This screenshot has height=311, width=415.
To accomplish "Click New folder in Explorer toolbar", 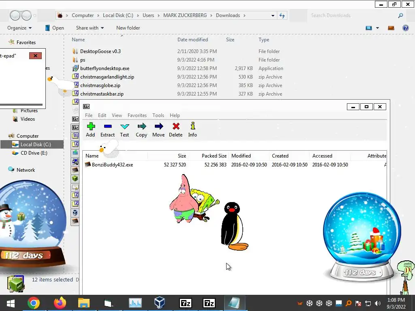I will pyautogui.click(x=128, y=28).
